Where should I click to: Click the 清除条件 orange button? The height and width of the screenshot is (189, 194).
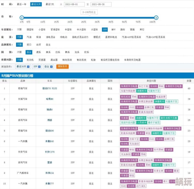pos(62,67)
